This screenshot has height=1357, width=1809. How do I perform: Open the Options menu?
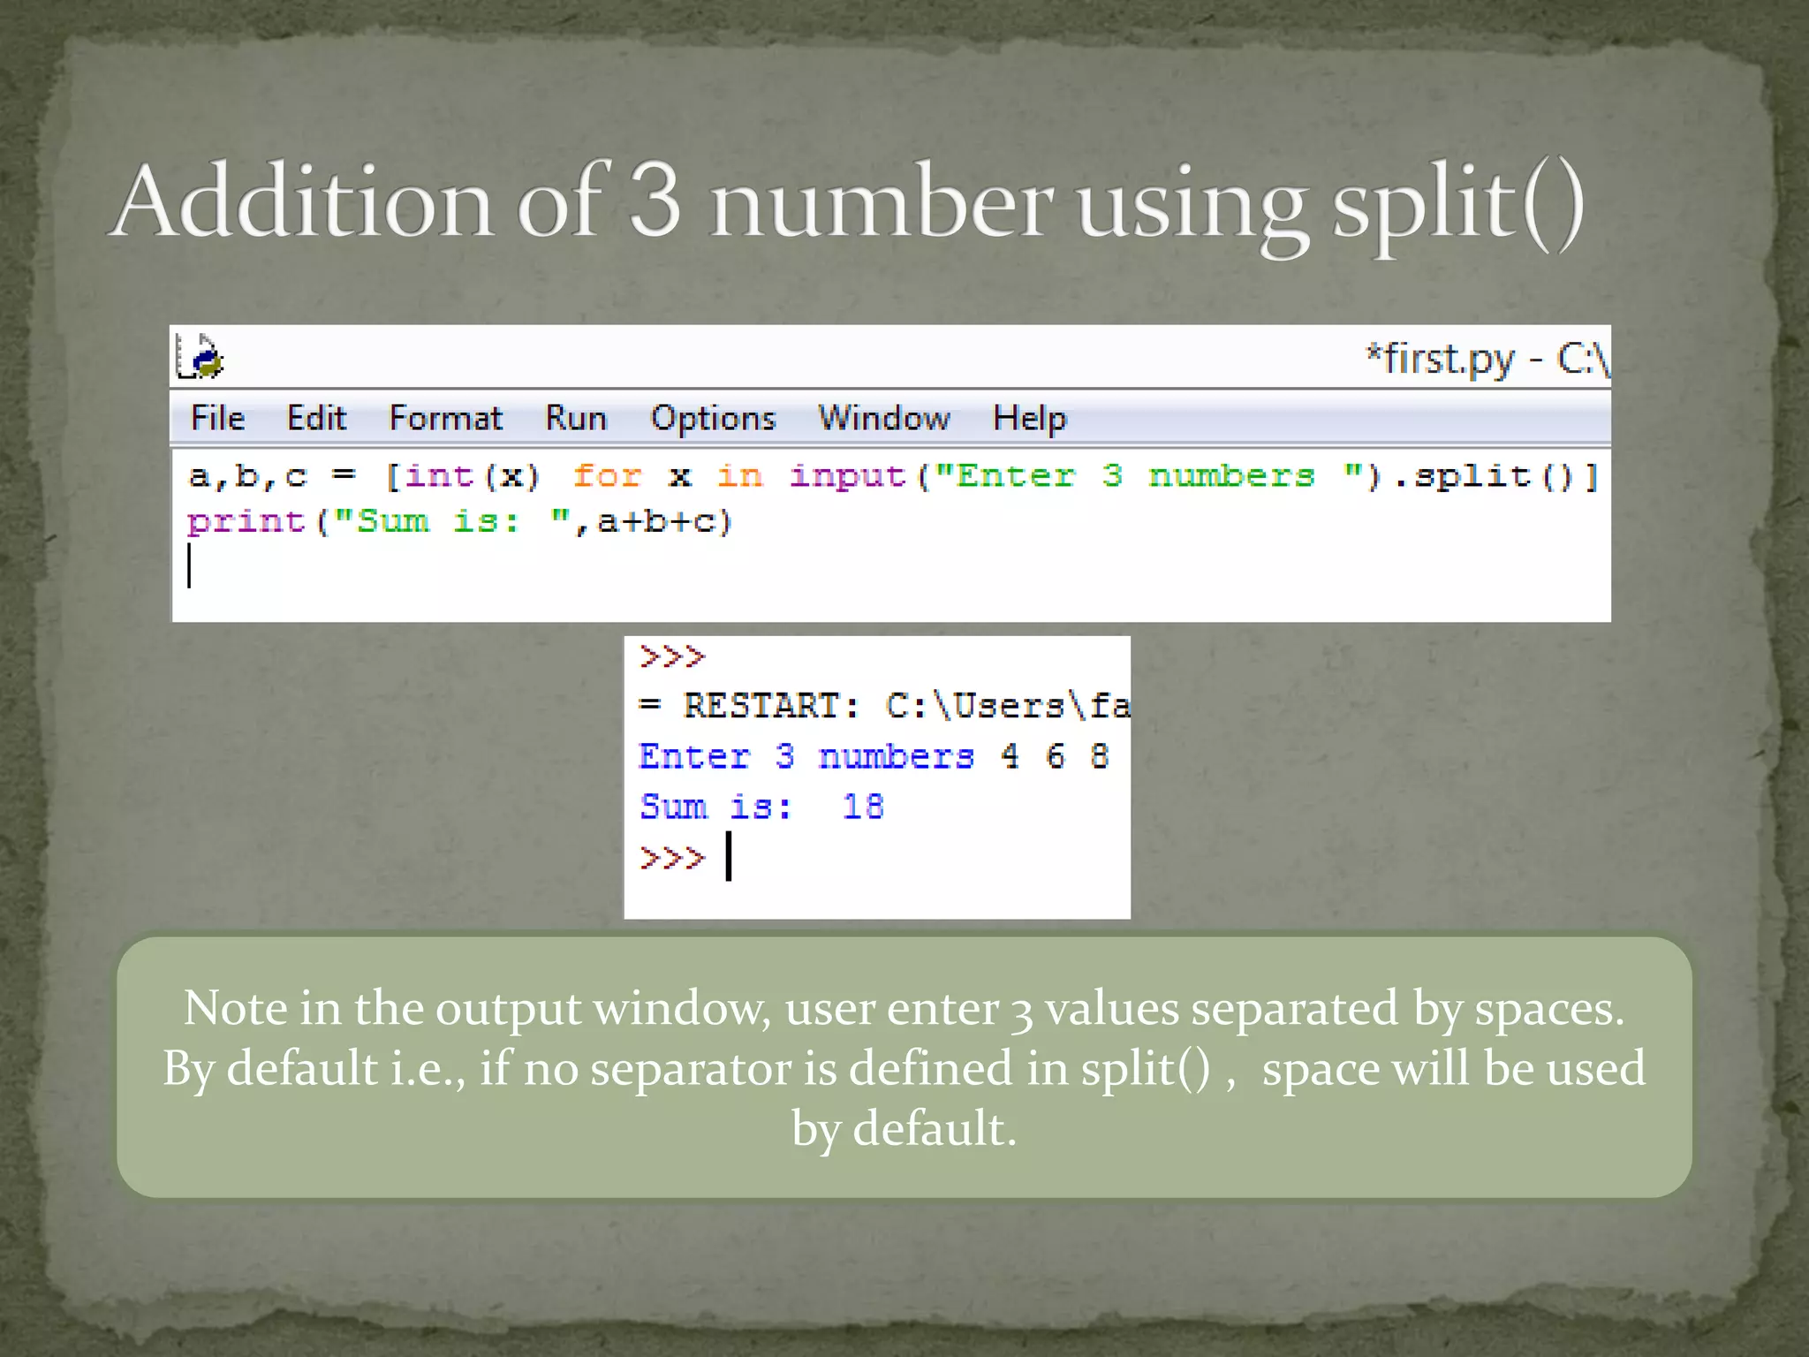pyautogui.click(x=713, y=419)
